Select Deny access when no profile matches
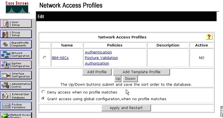223x118 pixels. [43, 92]
